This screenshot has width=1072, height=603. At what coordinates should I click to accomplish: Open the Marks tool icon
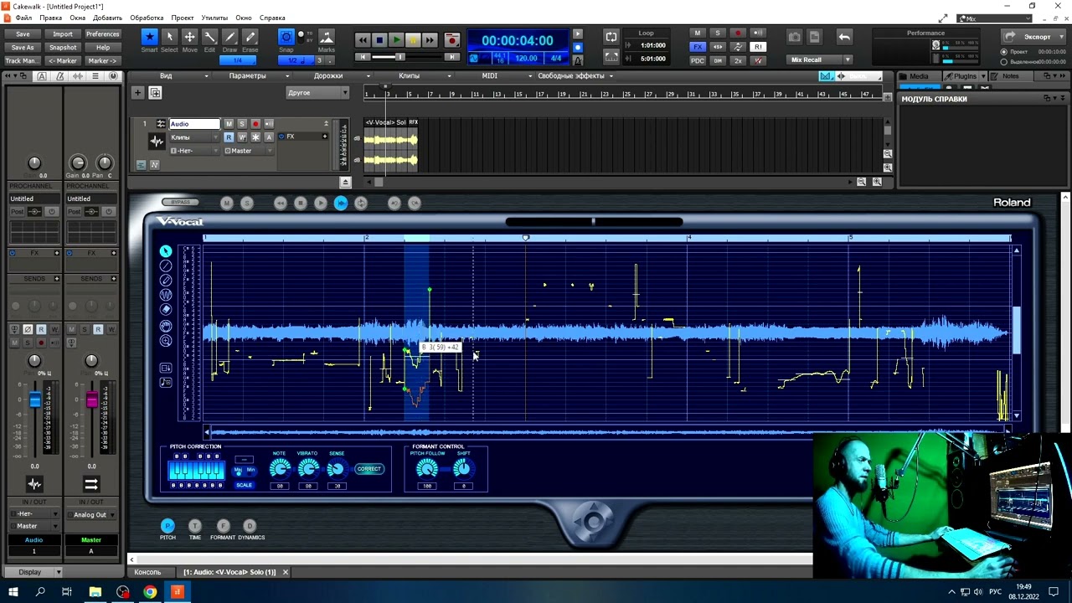[327, 37]
